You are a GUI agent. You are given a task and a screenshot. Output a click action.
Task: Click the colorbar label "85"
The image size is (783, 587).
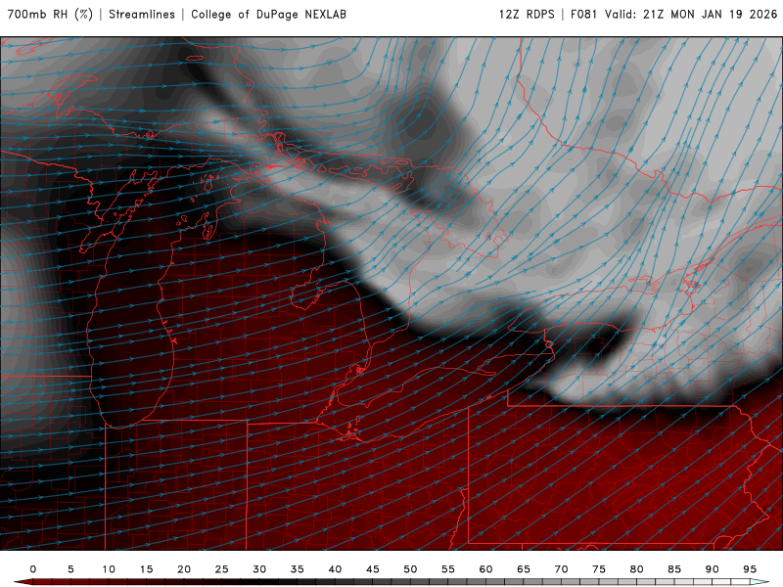tap(674, 569)
